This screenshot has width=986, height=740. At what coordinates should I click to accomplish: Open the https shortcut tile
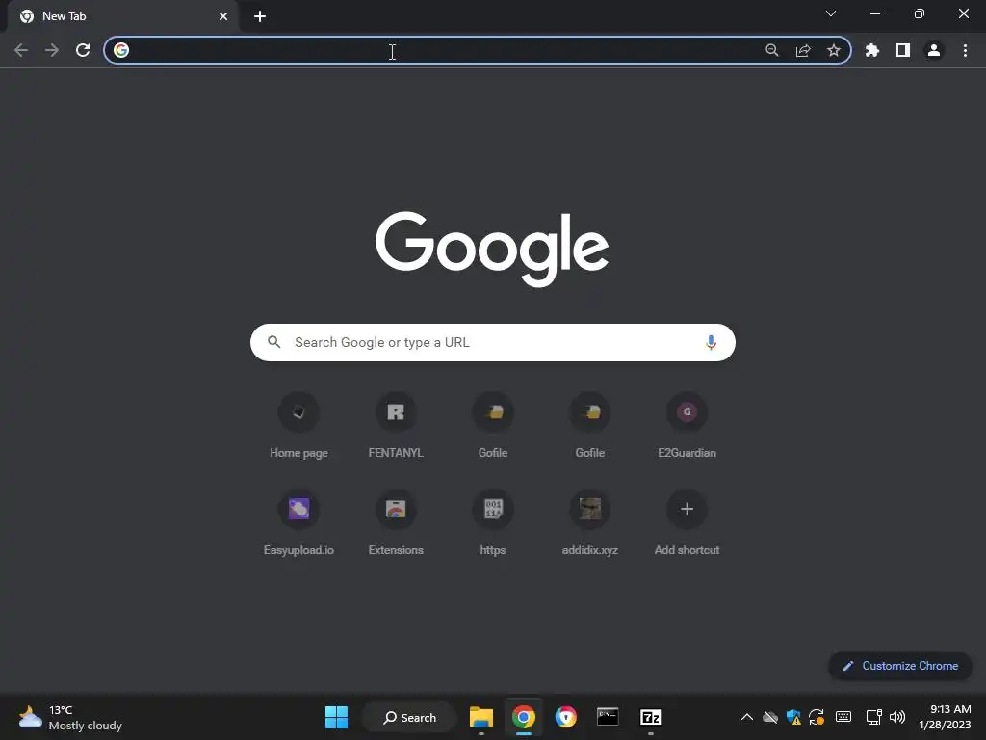pyautogui.click(x=493, y=522)
